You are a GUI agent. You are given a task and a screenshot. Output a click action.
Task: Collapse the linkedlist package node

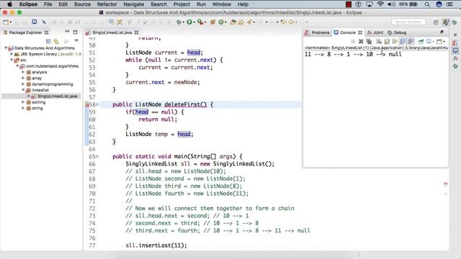coord(23,90)
